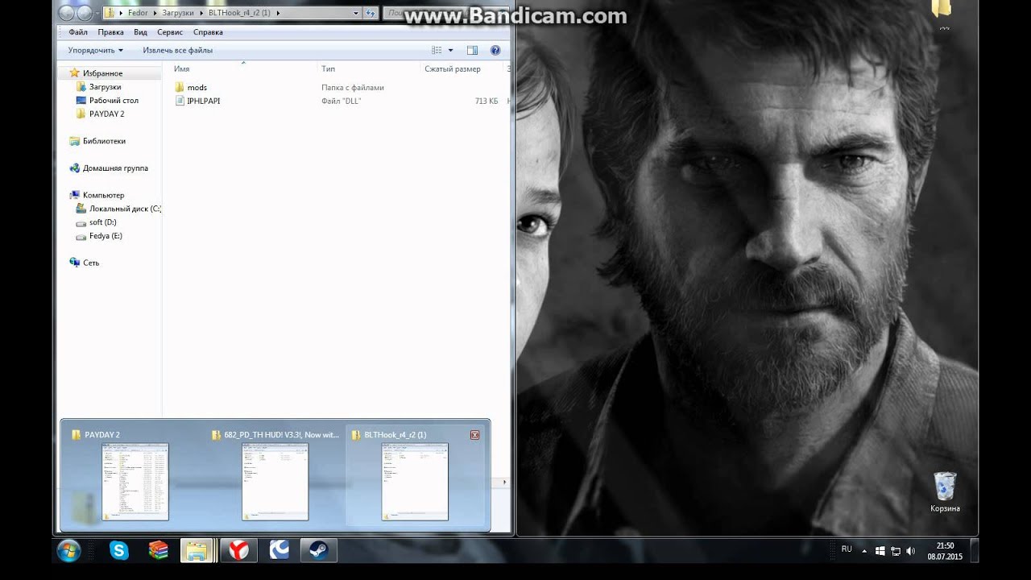The width and height of the screenshot is (1031, 580).
Task: Open the Сервис menu
Action: click(x=170, y=32)
